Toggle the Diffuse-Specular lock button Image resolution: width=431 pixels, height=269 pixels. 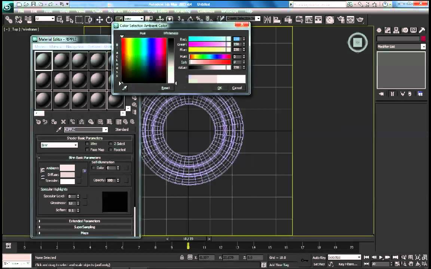[43, 177]
